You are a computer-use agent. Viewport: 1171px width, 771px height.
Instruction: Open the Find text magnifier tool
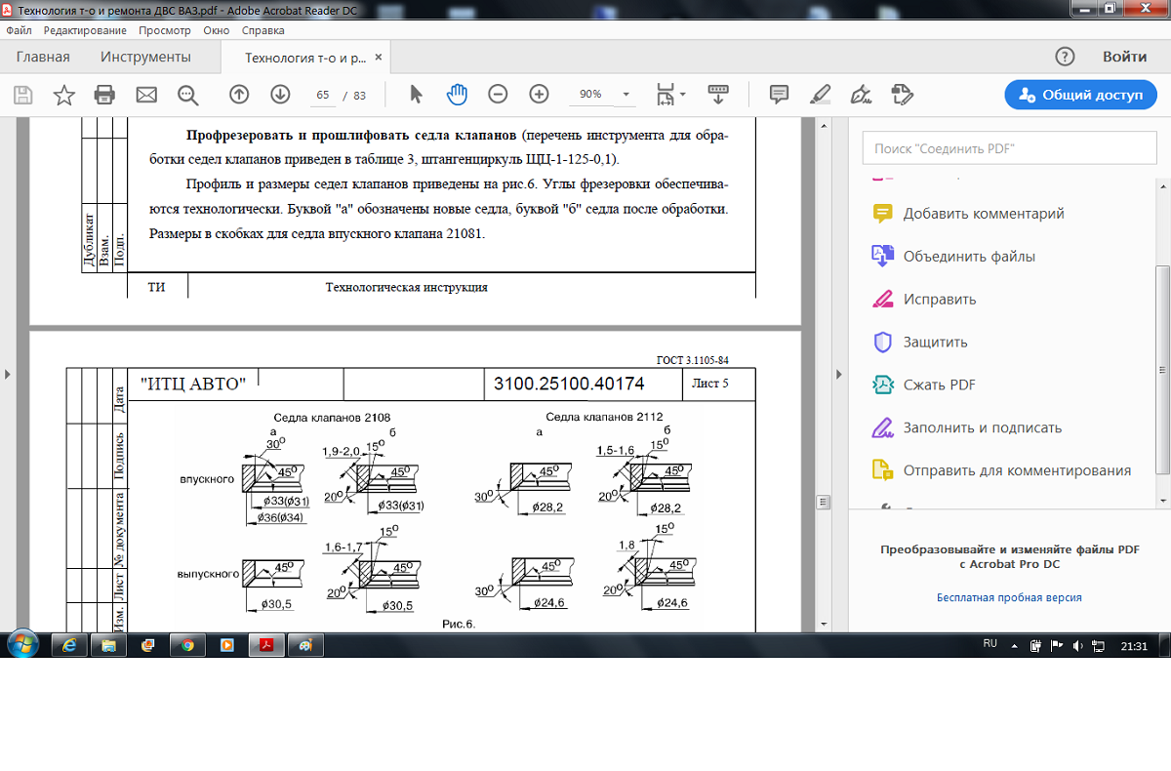click(x=187, y=95)
